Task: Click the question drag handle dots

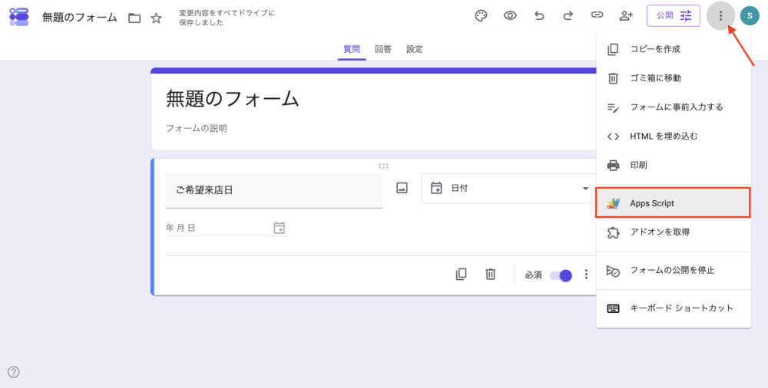Action: (x=383, y=166)
